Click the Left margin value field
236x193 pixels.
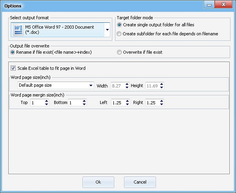pos(118,103)
